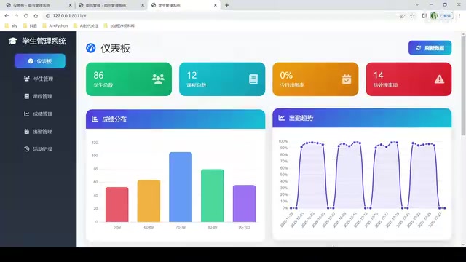Click the red 0-59 bar in the chart

pyautogui.click(x=116, y=205)
